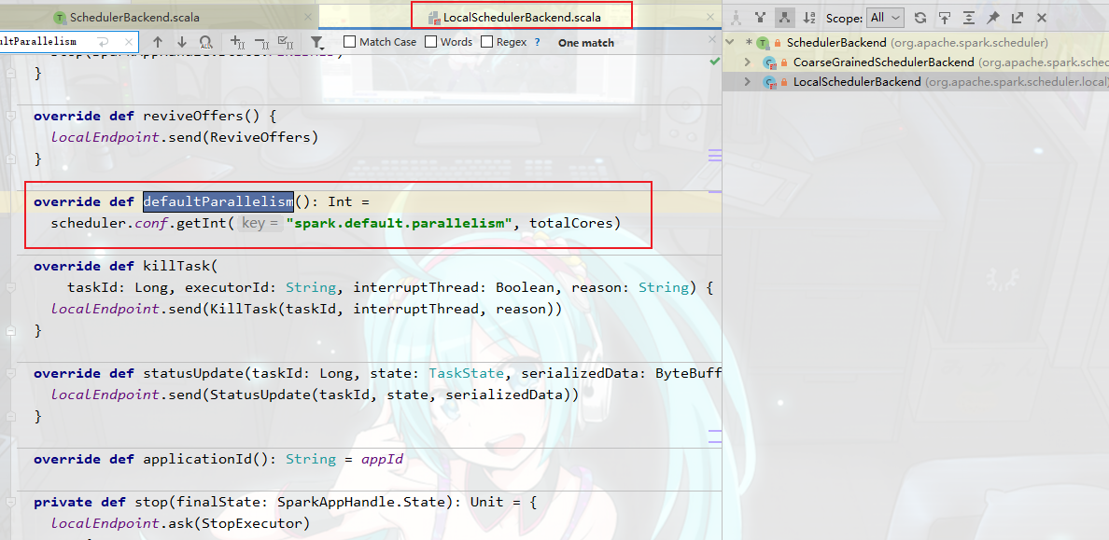Export hierarchy to text file icon

pos(1018,18)
